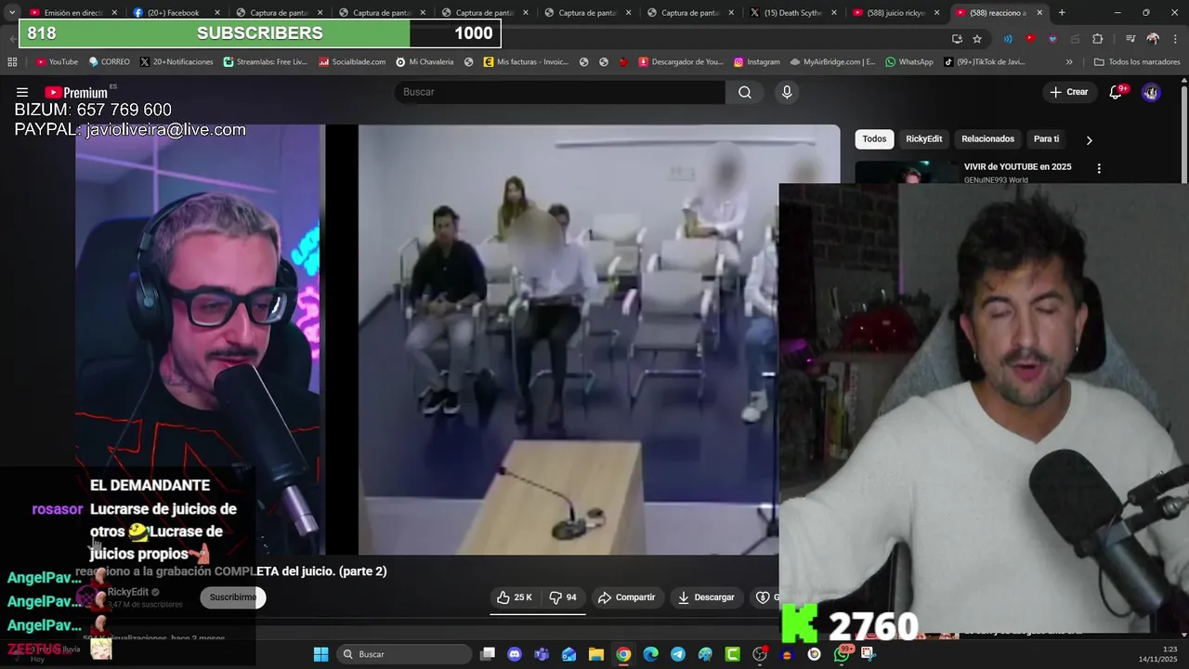Open Chrome media controls icon
The height and width of the screenshot is (669, 1189).
(x=1130, y=39)
